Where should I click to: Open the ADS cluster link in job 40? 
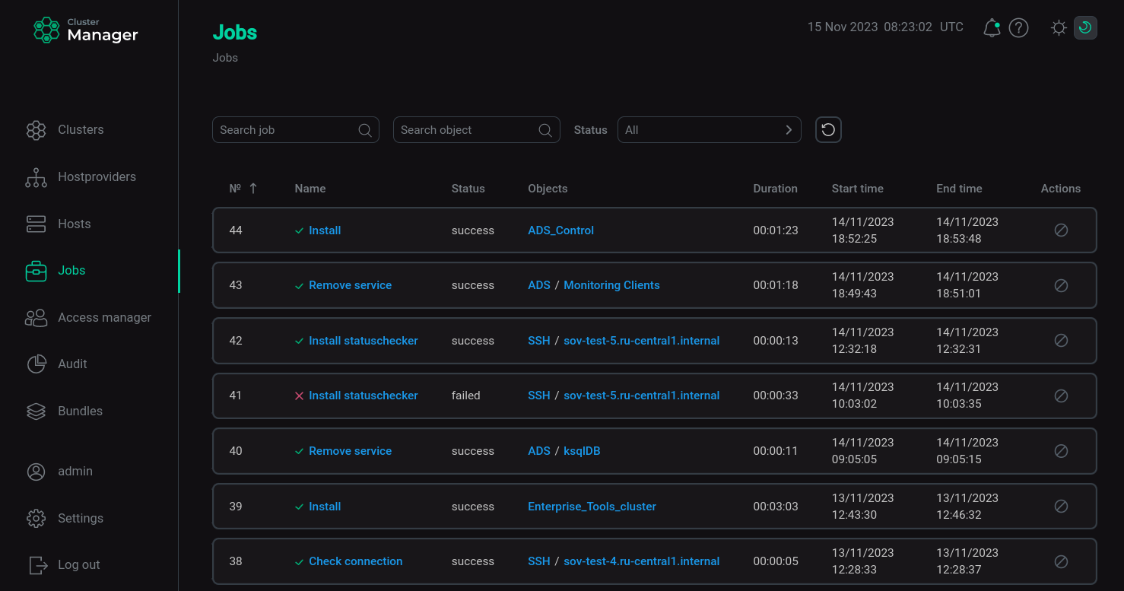pos(538,451)
